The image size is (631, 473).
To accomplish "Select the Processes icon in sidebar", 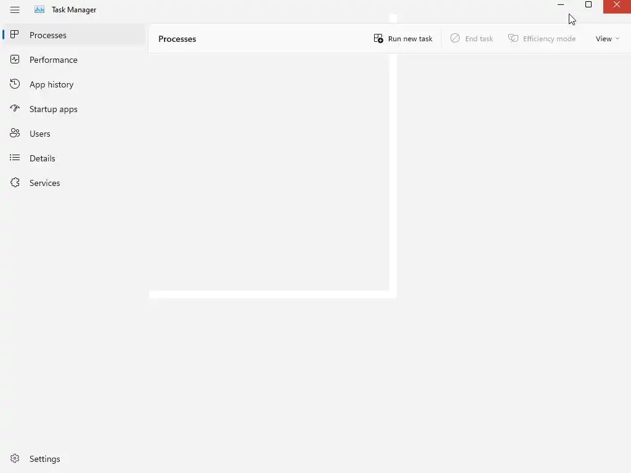I will pos(15,34).
